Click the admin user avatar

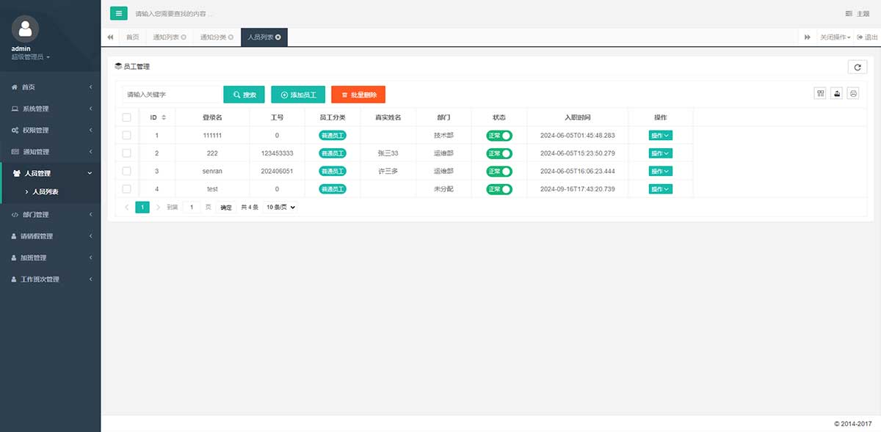point(26,29)
